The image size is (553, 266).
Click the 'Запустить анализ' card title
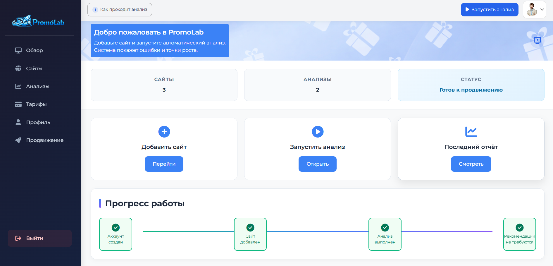click(318, 147)
